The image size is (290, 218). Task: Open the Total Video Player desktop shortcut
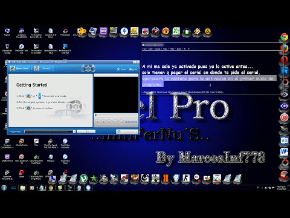(x=65, y=159)
